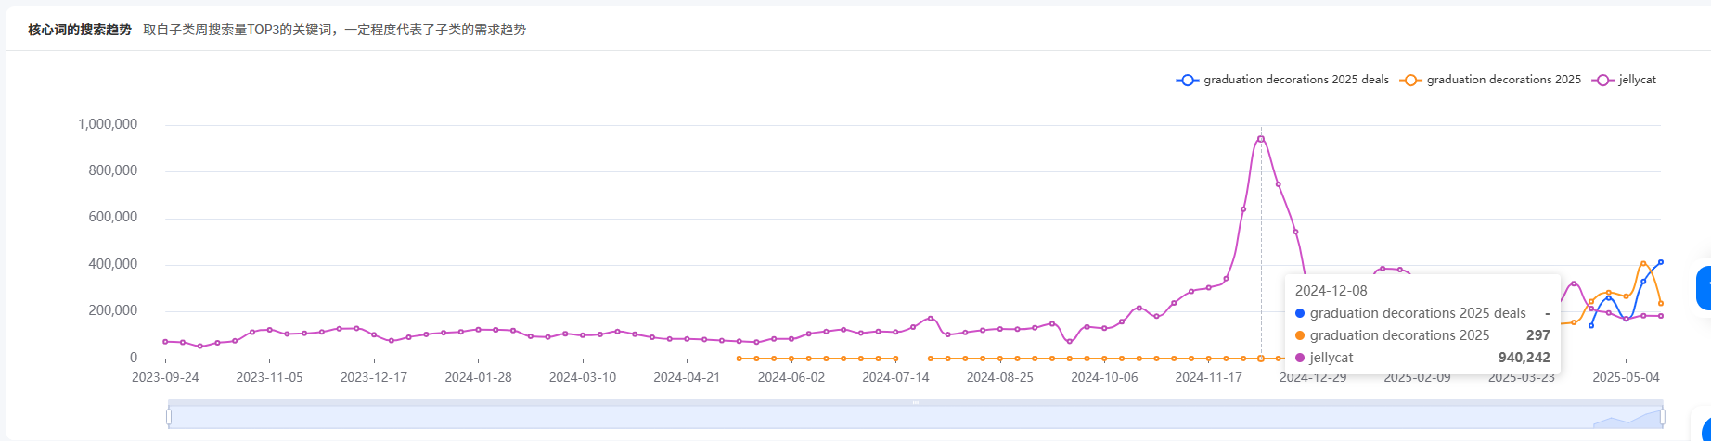Viewport: 1711px width, 441px height.
Task: Click the 2023-09-24 x-axis label
Action: click(165, 377)
